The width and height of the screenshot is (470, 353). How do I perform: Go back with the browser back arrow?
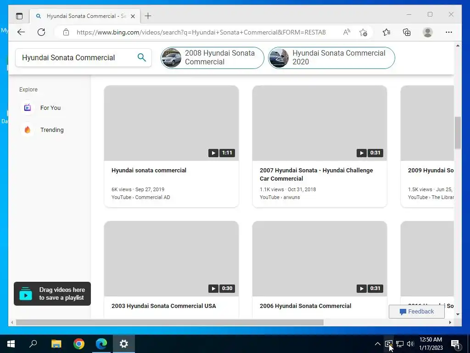coord(21,32)
